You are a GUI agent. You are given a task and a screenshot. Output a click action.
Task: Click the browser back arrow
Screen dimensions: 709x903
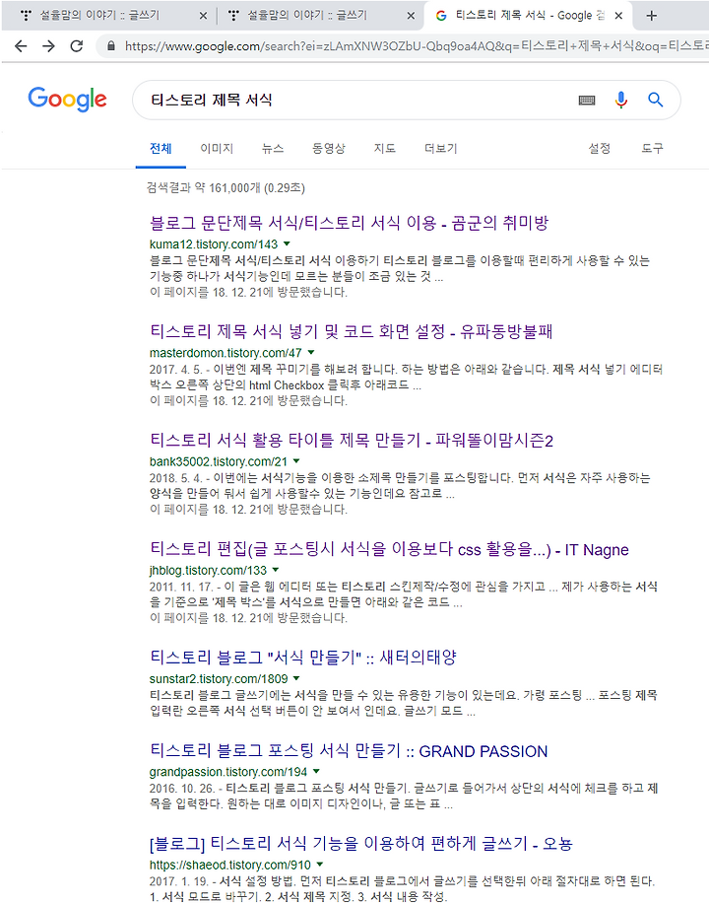point(21,46)
